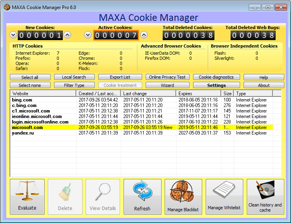Viewport: 291px width, 223px height.
Task: Open Manage Whitelist paper button
Action: (x=224, y=197)
